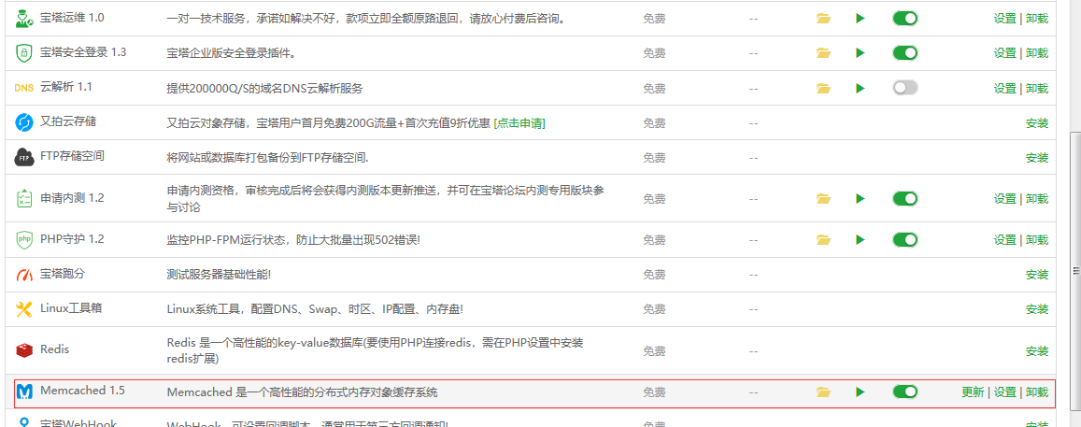This screenshot has width=1081, height=427.
Task: Toggle off the PHP守护 switch
Action: pos(905,240)
